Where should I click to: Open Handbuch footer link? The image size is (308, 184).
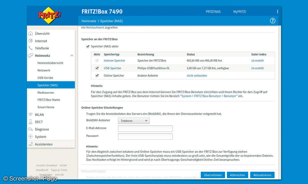click(x=42, y=170)
